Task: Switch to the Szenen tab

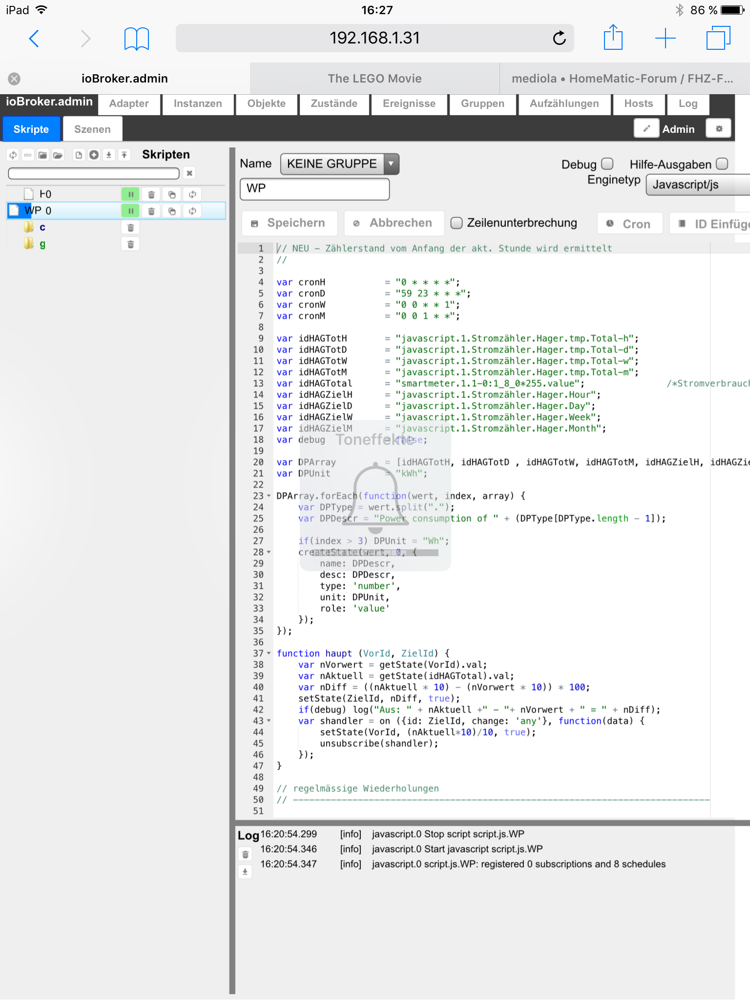Action: pos(92,129)
